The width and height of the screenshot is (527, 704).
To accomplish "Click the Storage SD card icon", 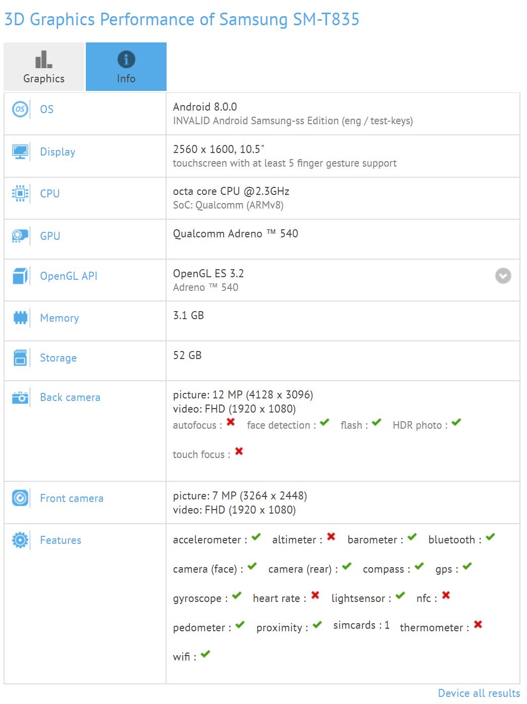I will tap(20, 358).
